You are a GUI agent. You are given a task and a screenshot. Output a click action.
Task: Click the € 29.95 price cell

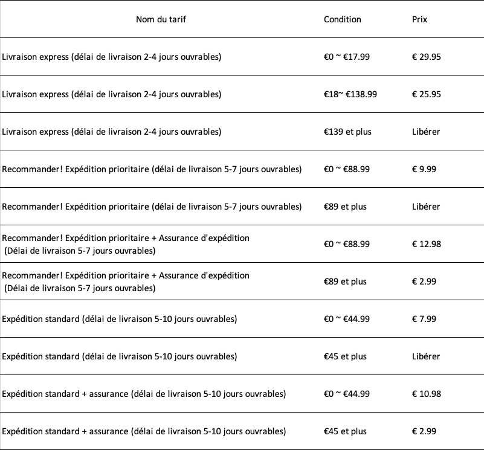coord(427,57)
